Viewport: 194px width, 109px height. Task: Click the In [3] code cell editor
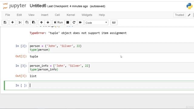111,68
